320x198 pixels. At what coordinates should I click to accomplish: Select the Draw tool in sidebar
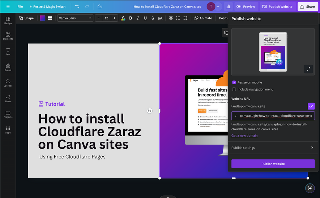click(8, 99)
